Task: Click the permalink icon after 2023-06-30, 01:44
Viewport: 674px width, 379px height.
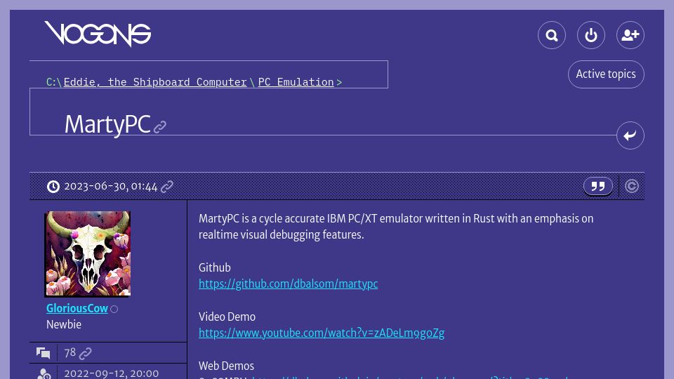Action: (x=167, y=187)
